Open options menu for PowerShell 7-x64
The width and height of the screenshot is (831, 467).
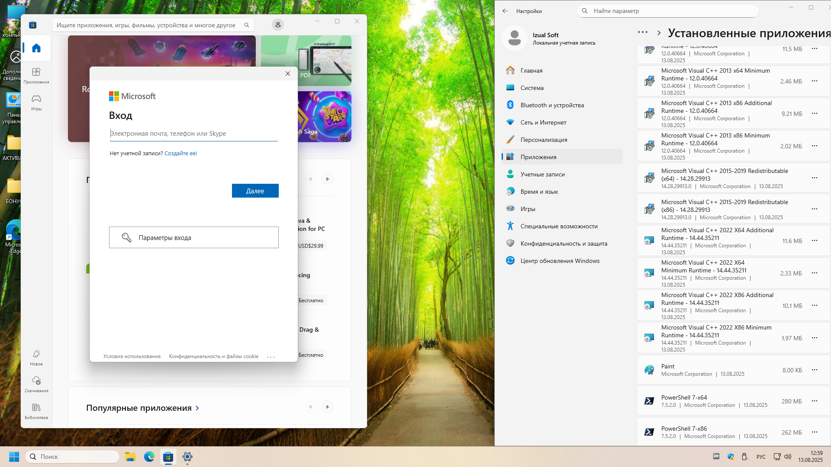(x=815, y=401)
